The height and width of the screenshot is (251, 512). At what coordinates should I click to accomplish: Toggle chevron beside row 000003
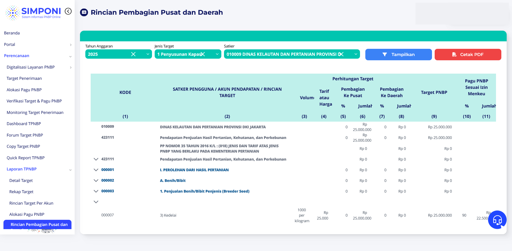(96, 191)
